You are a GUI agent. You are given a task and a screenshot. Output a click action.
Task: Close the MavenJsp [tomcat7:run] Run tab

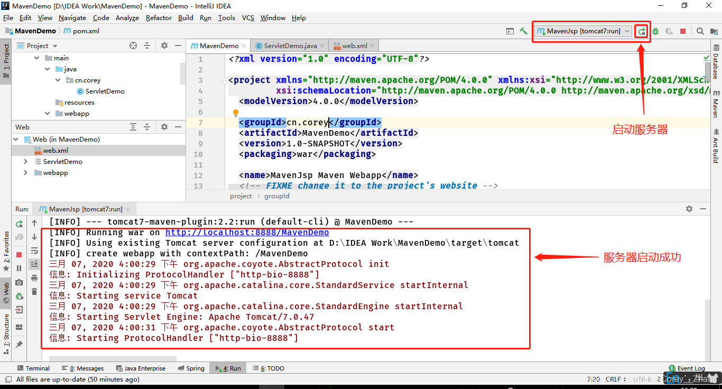(128, 209)
